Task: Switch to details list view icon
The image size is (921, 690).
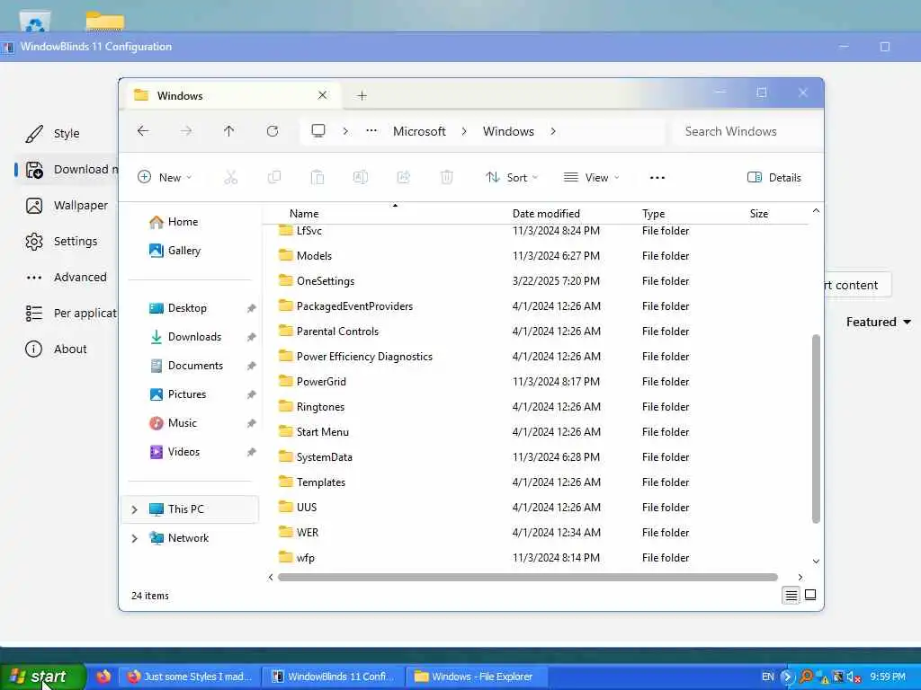Action: coord(791,596)
